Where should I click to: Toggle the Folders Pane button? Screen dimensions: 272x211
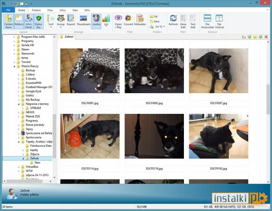[8, 21]
